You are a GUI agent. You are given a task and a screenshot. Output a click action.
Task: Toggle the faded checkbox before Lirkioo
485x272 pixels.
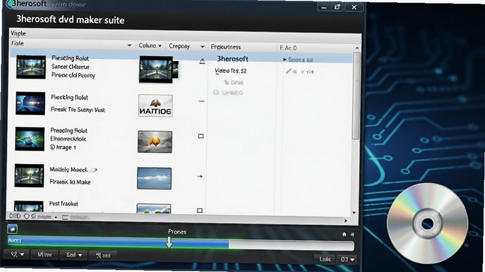pyautogui.click(x=216, y=92)
